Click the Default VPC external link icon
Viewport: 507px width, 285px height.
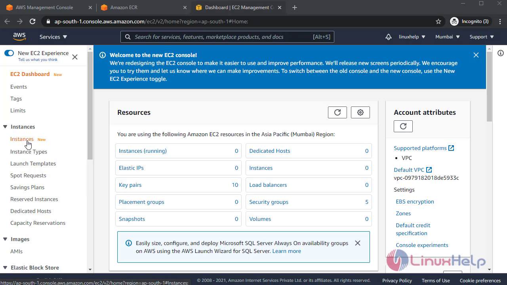tap(429, 170)
